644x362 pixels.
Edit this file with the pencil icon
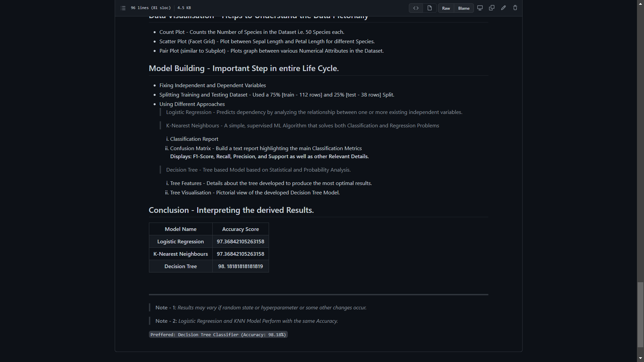503,8
